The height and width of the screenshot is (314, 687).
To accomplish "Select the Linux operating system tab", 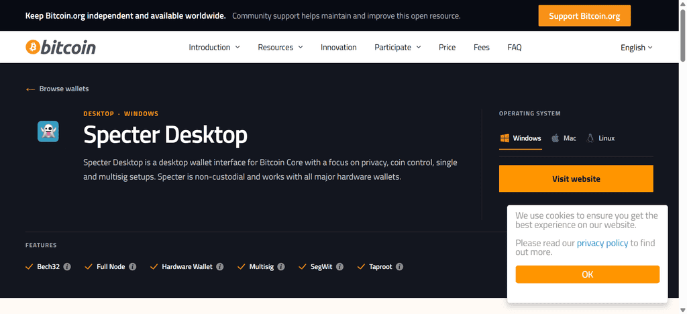I will tap(600, 138).
